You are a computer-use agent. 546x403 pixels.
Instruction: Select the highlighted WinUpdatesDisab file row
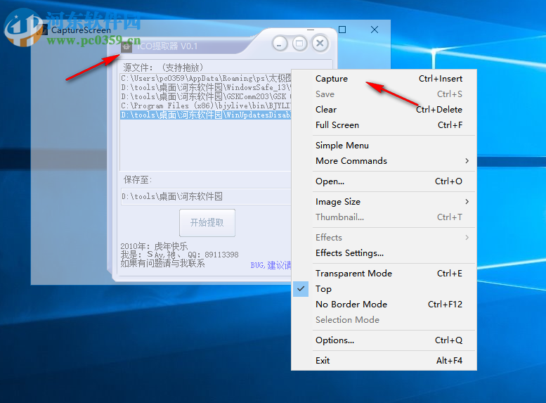(206, 115)
